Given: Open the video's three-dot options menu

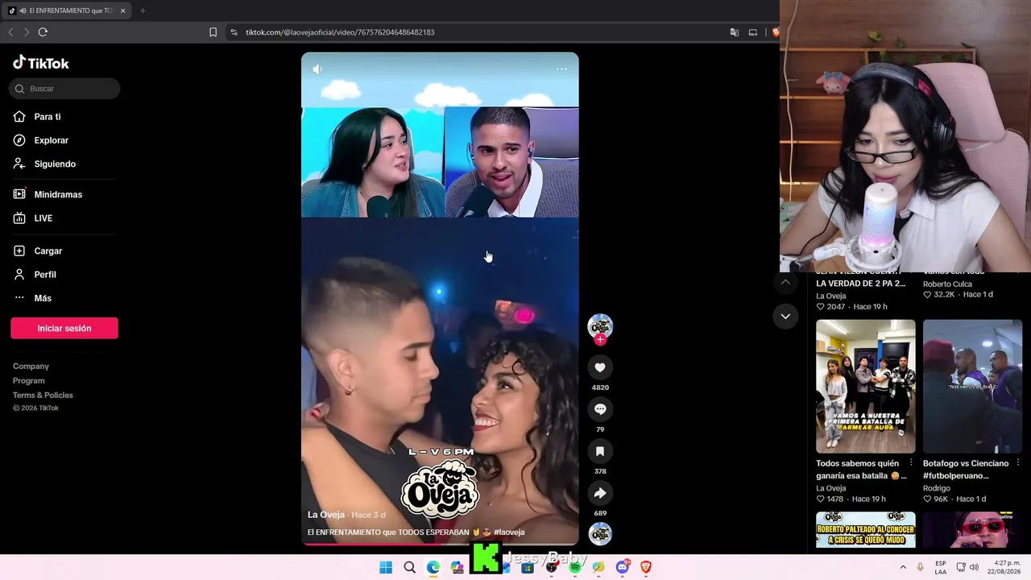Looking at the screenshot, I should point(561,69).
